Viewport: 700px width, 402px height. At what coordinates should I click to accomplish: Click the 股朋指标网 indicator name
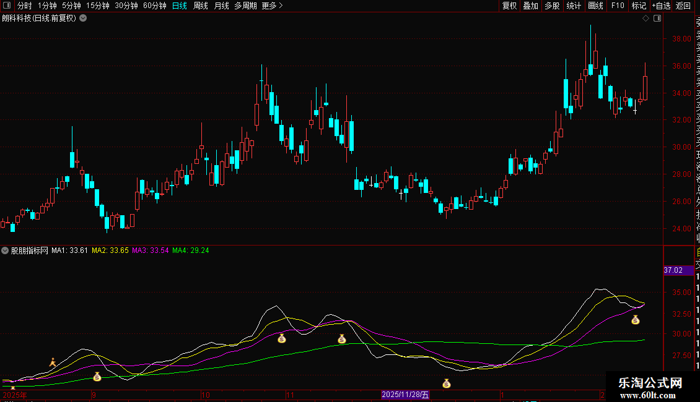point(30,250)
